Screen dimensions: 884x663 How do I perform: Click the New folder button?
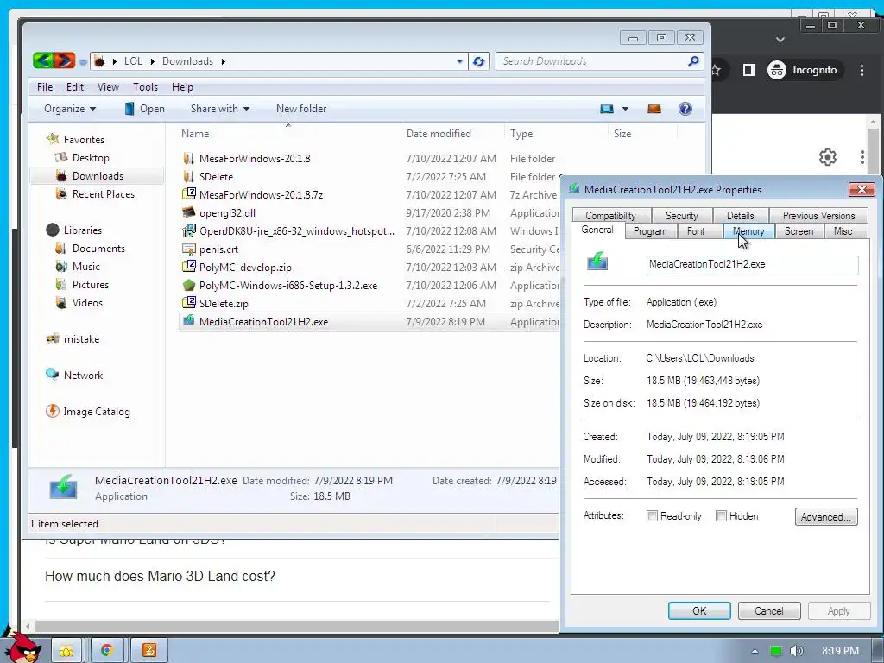click(x=301, y=109)
